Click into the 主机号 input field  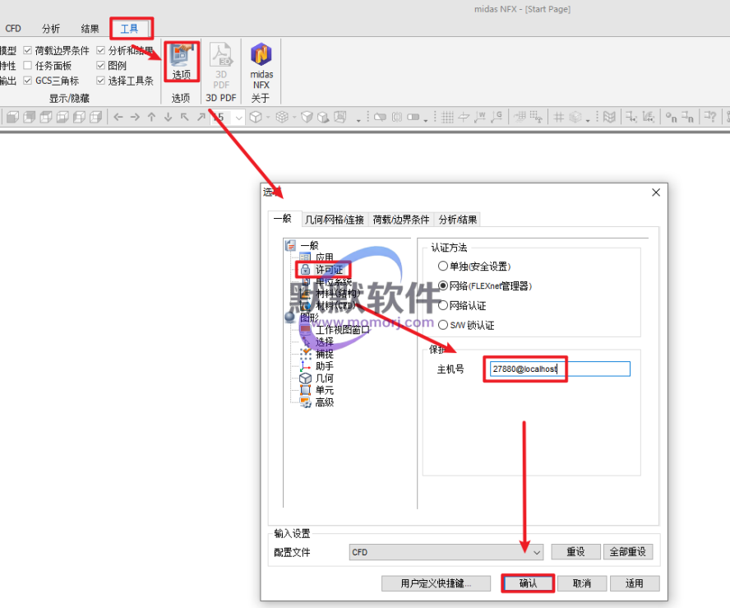[x=559, y=369]
